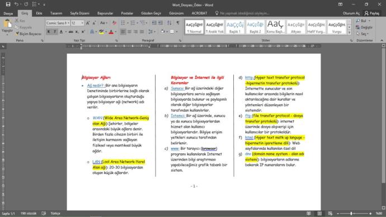Viewport: 386px width, 217px height.
Task: Click the center align icon
Action: (129, 32)
